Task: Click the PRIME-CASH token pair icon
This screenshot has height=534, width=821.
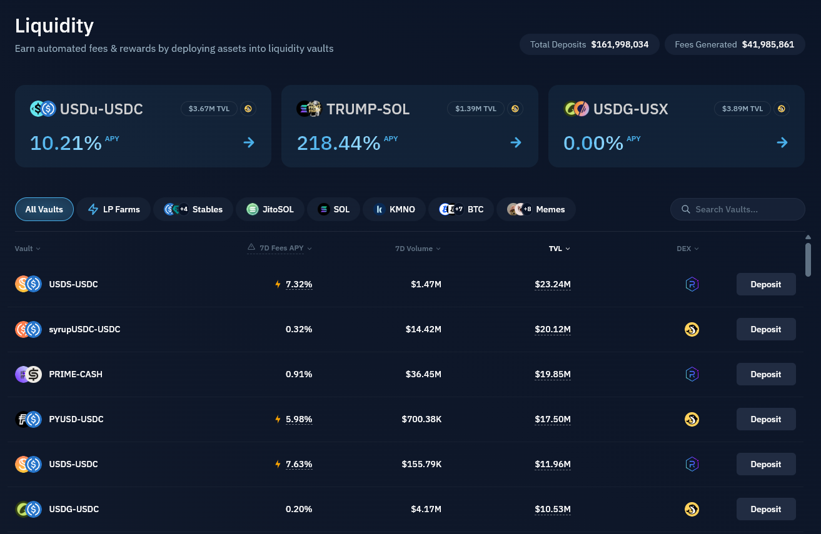Action: coord(28,374)
